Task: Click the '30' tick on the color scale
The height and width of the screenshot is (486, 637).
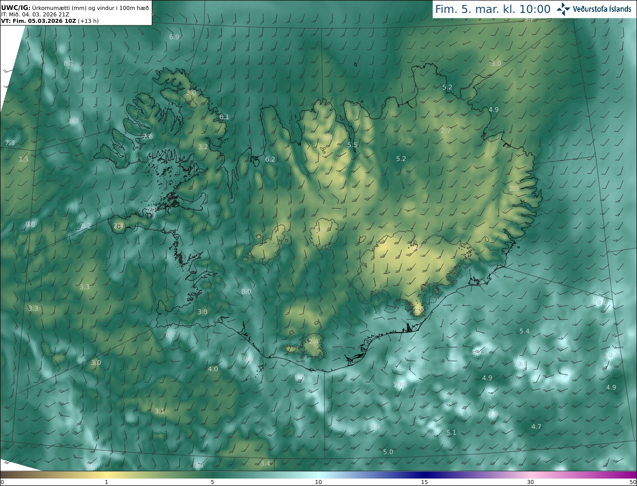Action: pyautogui.click(x=531, y=482)
